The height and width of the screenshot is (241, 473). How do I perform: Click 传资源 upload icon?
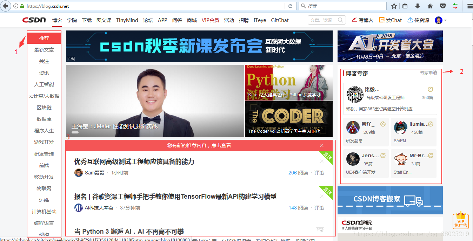click(410, 20)
